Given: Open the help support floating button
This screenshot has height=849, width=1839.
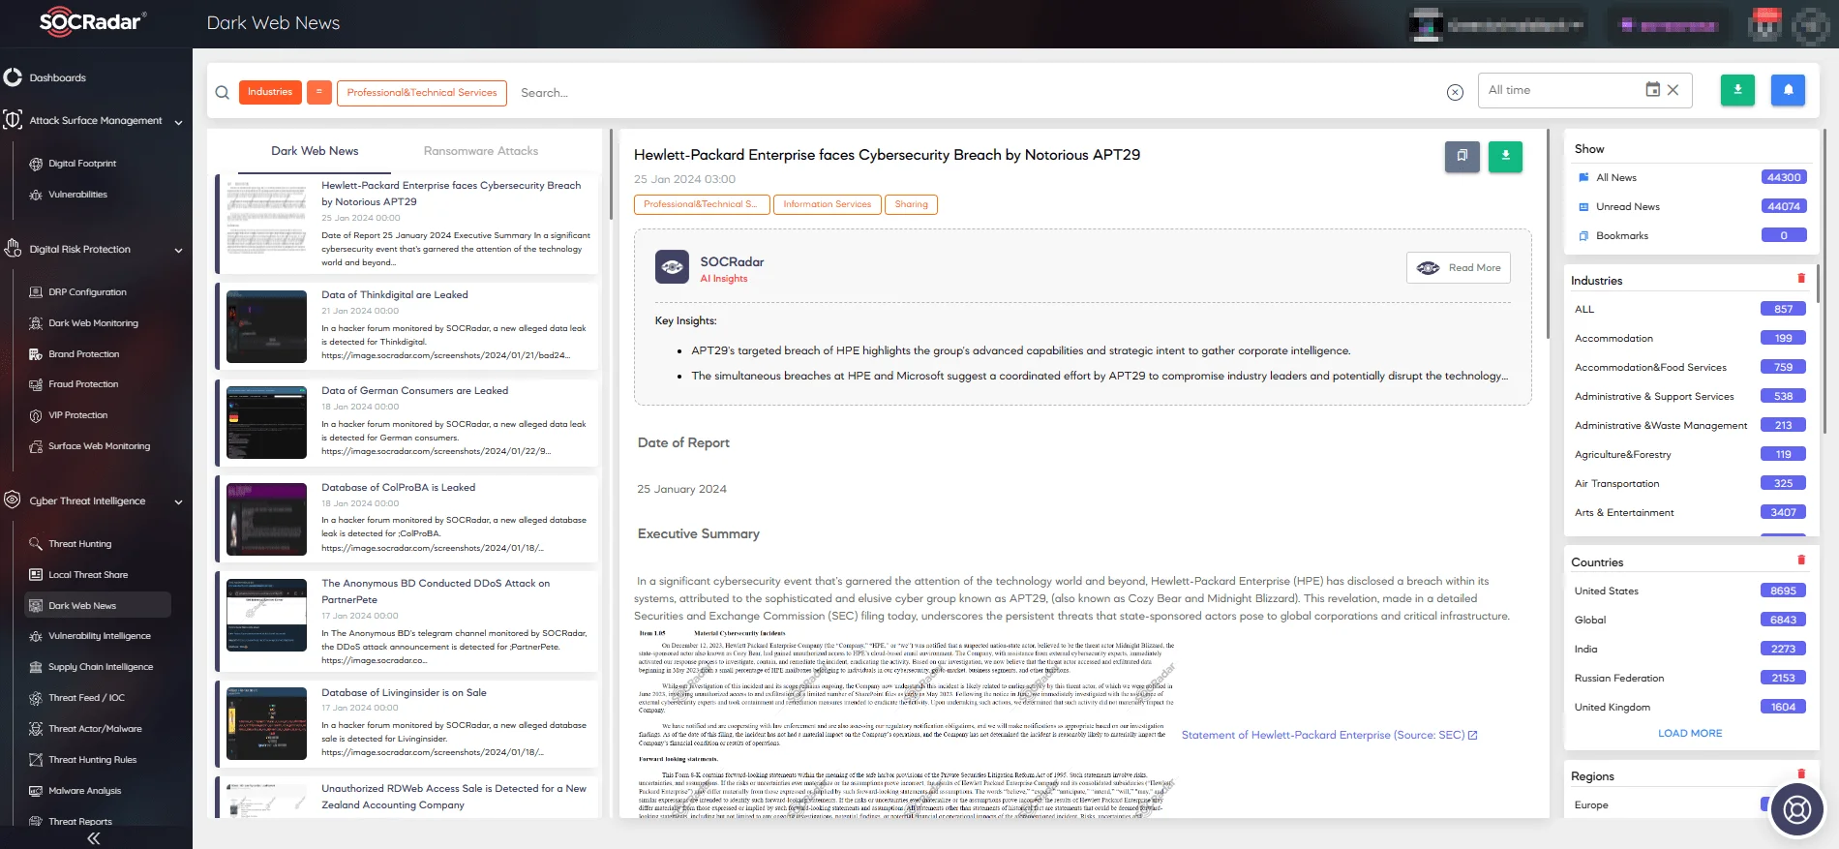Looking at the screenshot, I should pos(1797,808).
